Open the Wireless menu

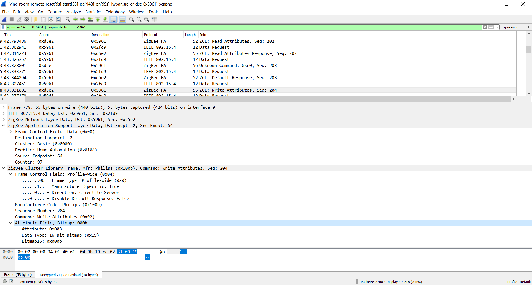point(137,12)
